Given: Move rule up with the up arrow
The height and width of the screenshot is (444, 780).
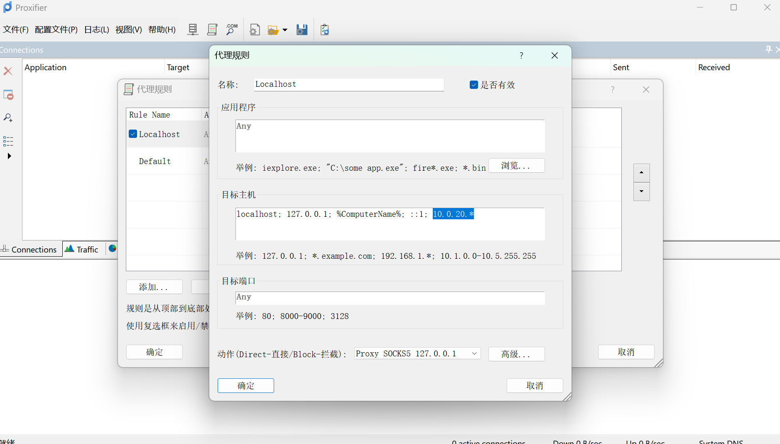Looking at the screenshot, I should tap(641, 172).
